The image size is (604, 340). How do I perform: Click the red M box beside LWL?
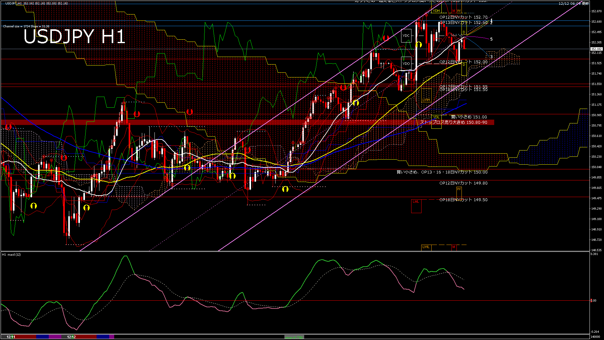[454, 247]
